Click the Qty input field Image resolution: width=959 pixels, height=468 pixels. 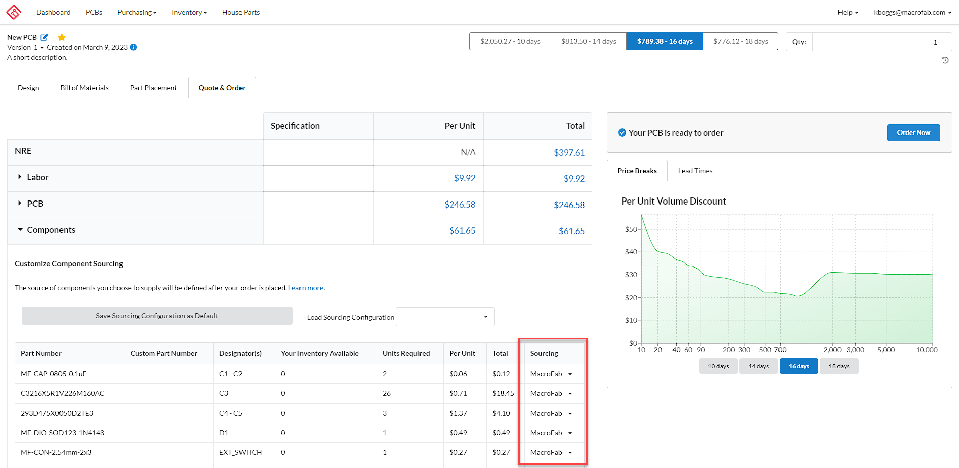coord(882,42)
